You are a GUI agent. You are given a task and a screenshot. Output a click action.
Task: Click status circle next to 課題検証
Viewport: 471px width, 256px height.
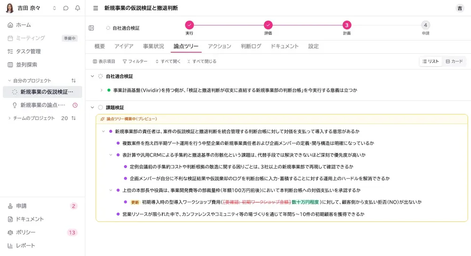point(100,107)
